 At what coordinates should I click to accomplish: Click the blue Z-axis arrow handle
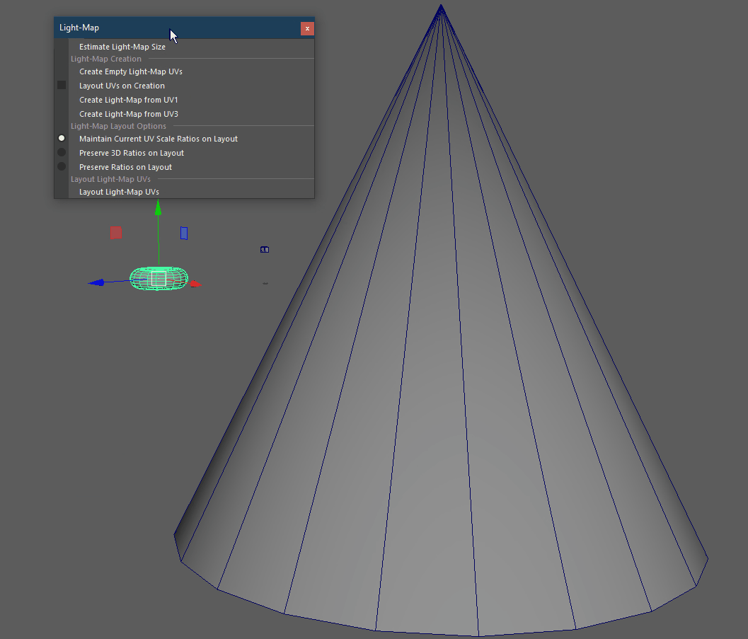pyautogui.click(x=97, y=283)
